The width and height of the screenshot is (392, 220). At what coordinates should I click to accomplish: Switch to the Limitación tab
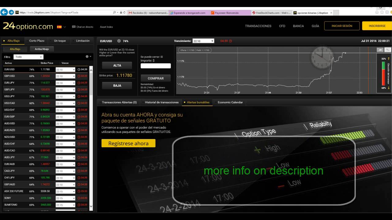[83, 41]
